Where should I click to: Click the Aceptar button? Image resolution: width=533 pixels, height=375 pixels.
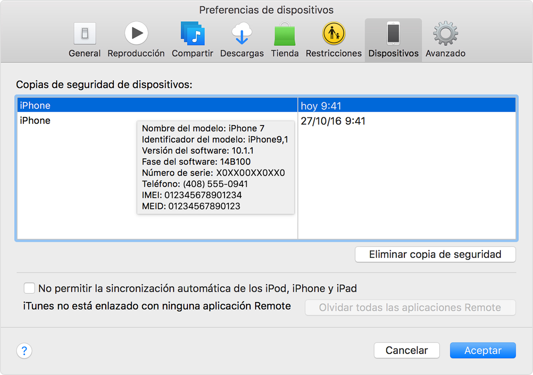pyautogui.click(x=483, y=350)
